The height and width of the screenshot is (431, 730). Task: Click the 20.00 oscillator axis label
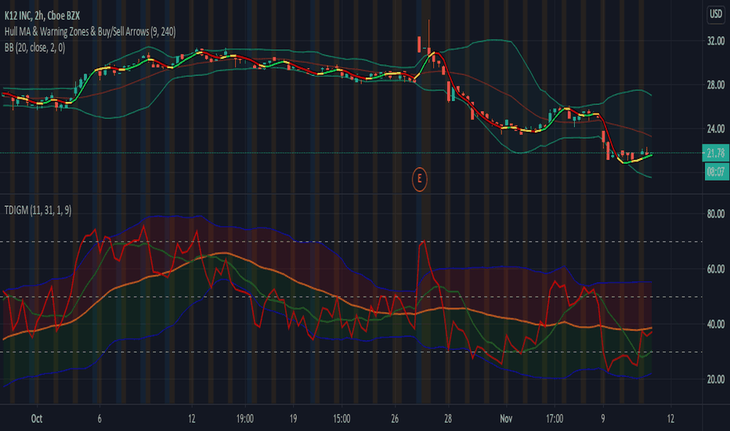point(716,378)
